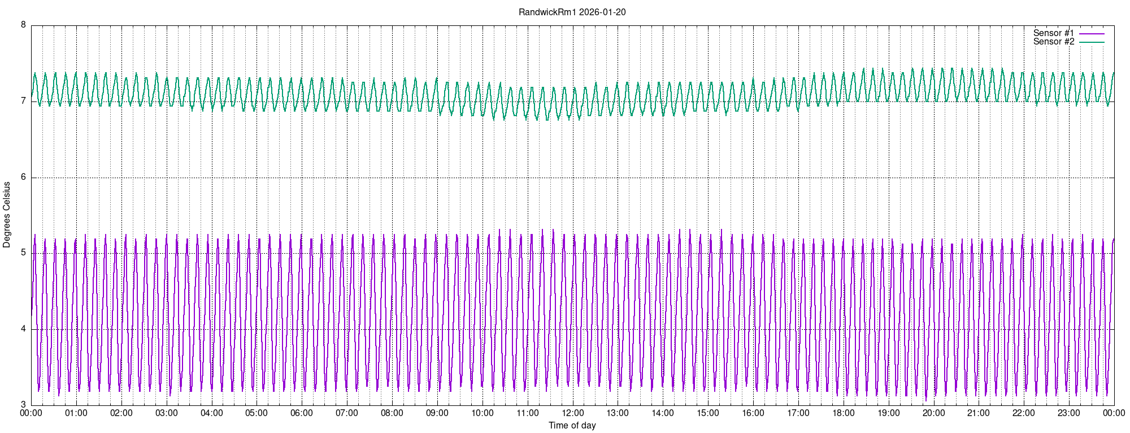
Task: Select the Sensor #1 legend label
Action: (x=1053, y=33)
